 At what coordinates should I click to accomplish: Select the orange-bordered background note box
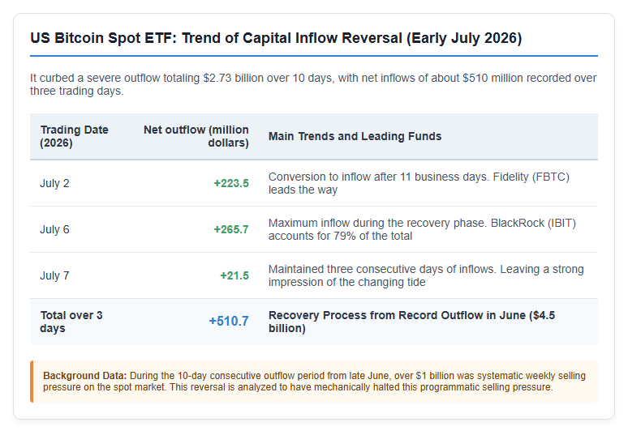click(x=314, y=382)
